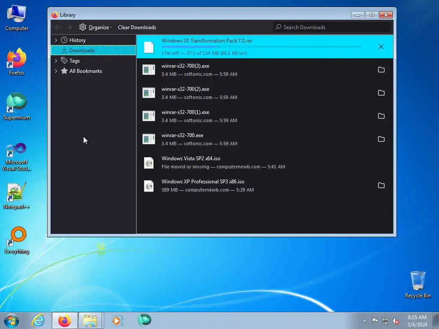Open containing folder for winrar-x32-700(2).exe
The height and width of the screenshot is (329, 439).
pos(381,93)
